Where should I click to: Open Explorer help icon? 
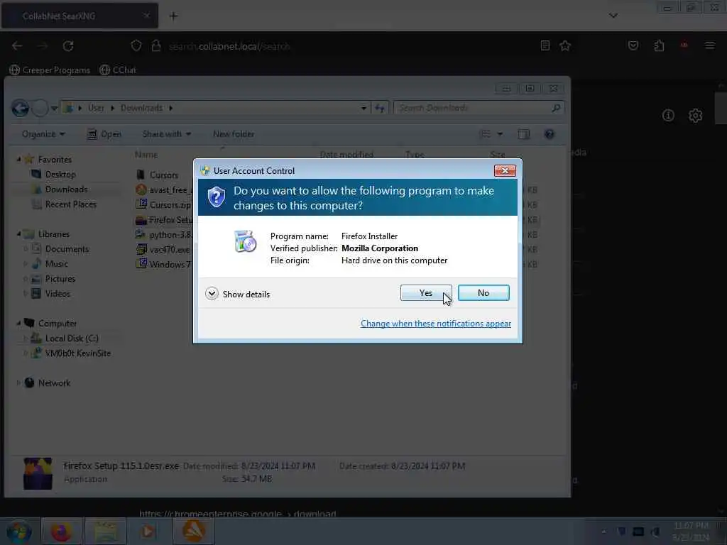click(x=550, y=134)
